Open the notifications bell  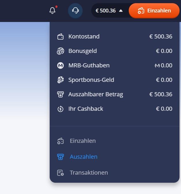click(x=52, y=11)
